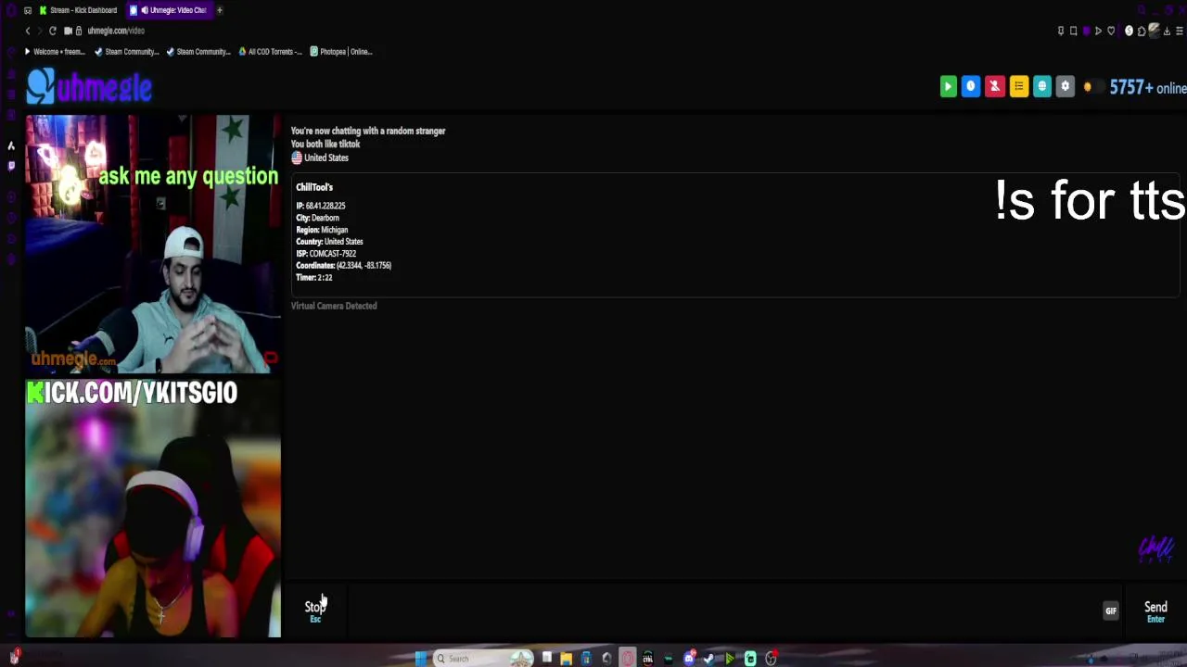
Task: Click the 'ISP: COMCAST-7922' text
Action: tap(325, 254)
